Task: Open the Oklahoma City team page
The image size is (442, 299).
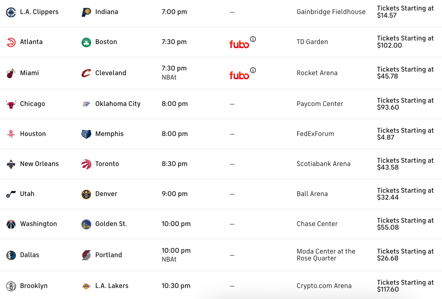Action: [x=118, y=104]
